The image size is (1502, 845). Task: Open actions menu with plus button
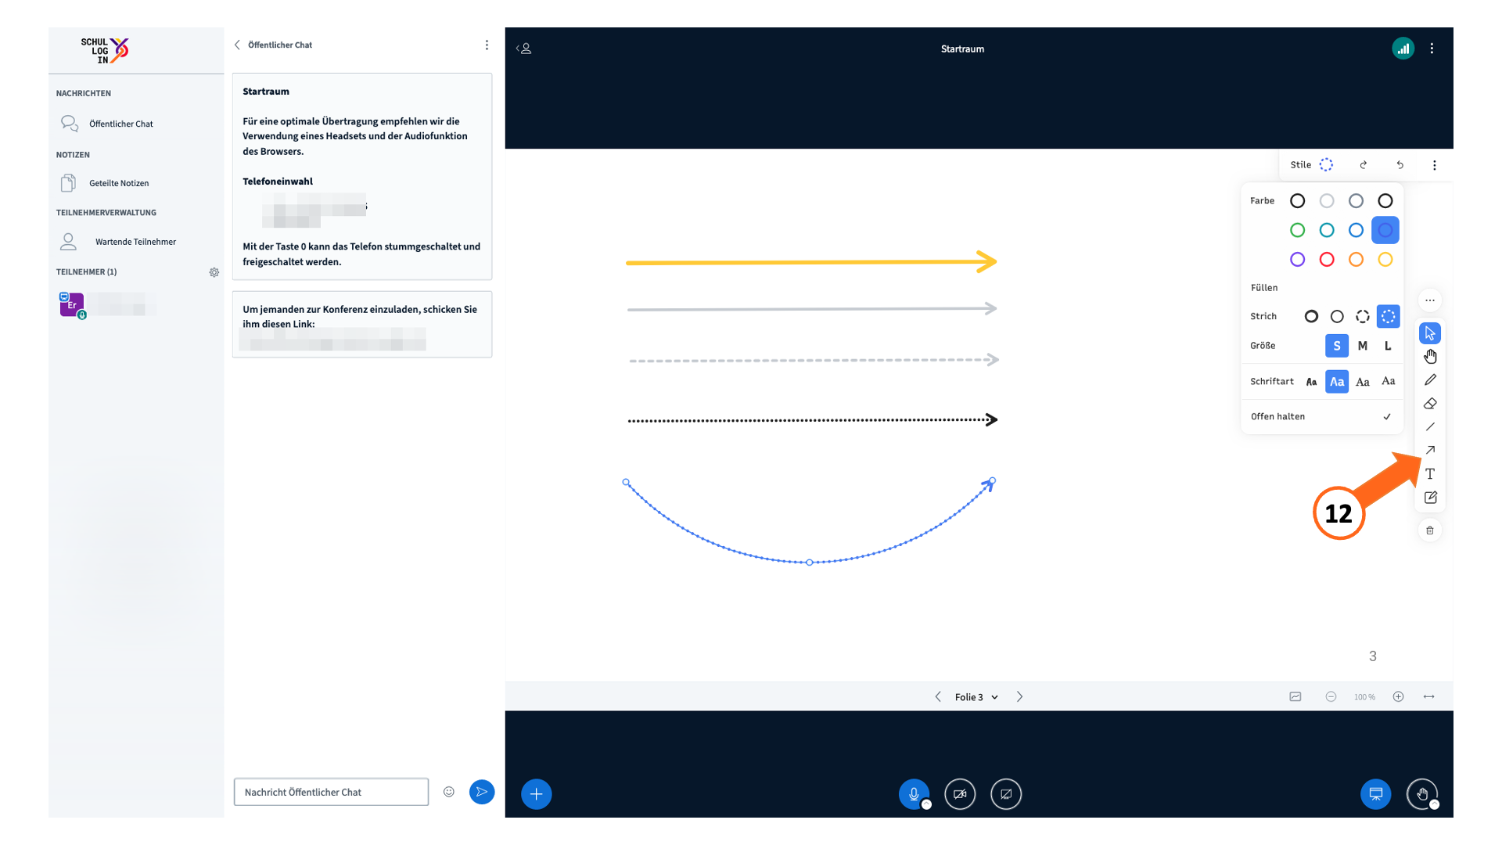click(537, 794)
